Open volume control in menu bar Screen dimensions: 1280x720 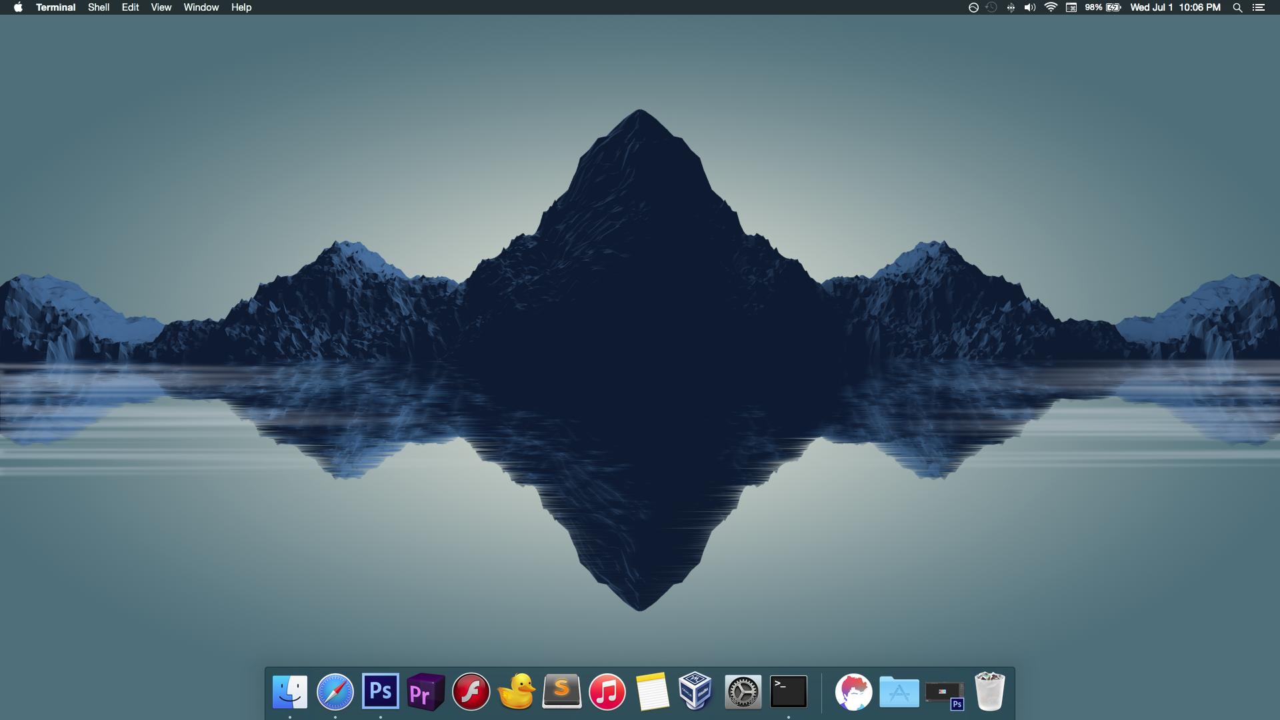(1030, 7)
